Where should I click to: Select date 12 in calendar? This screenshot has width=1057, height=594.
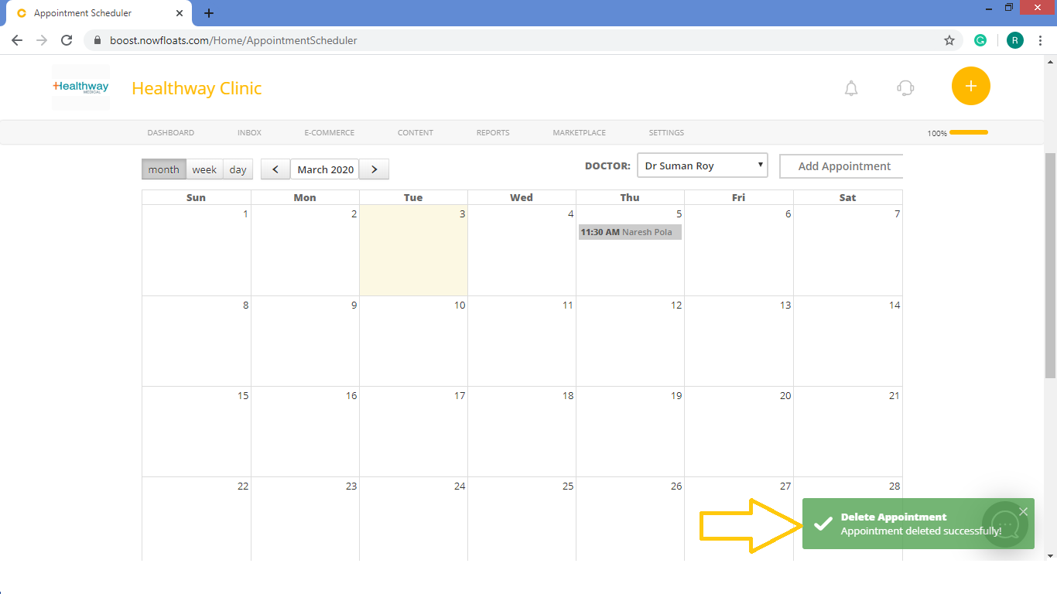point(676,306)
